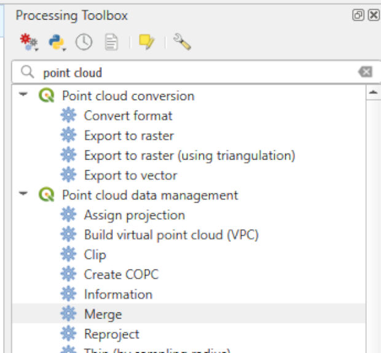Clear the search text with the X icon
Screen dimensions: 381x353
tap(365, 72)
